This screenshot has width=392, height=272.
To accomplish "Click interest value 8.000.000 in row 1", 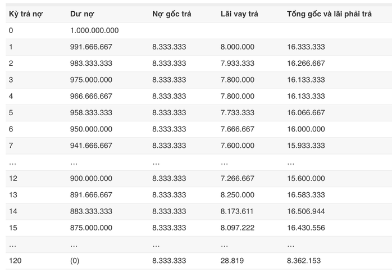I will coord(237,47).
